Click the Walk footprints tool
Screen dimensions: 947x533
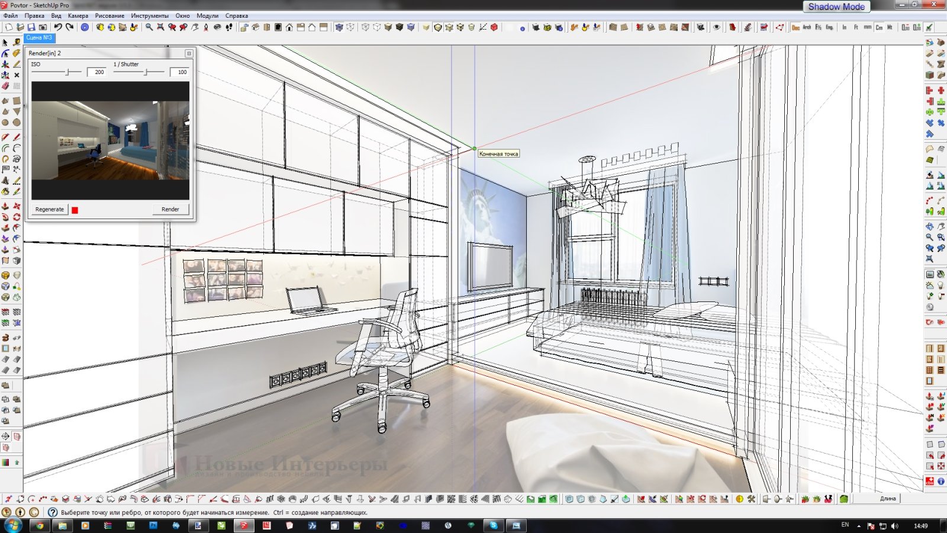(x=229, y=27)
